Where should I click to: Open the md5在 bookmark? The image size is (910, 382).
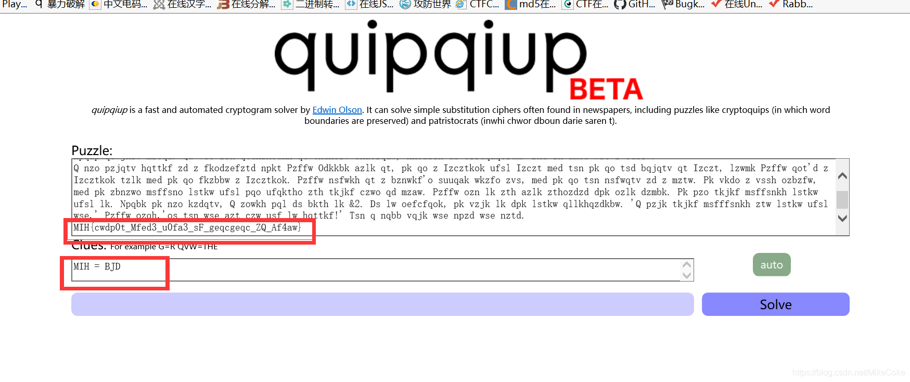(531, 5)
